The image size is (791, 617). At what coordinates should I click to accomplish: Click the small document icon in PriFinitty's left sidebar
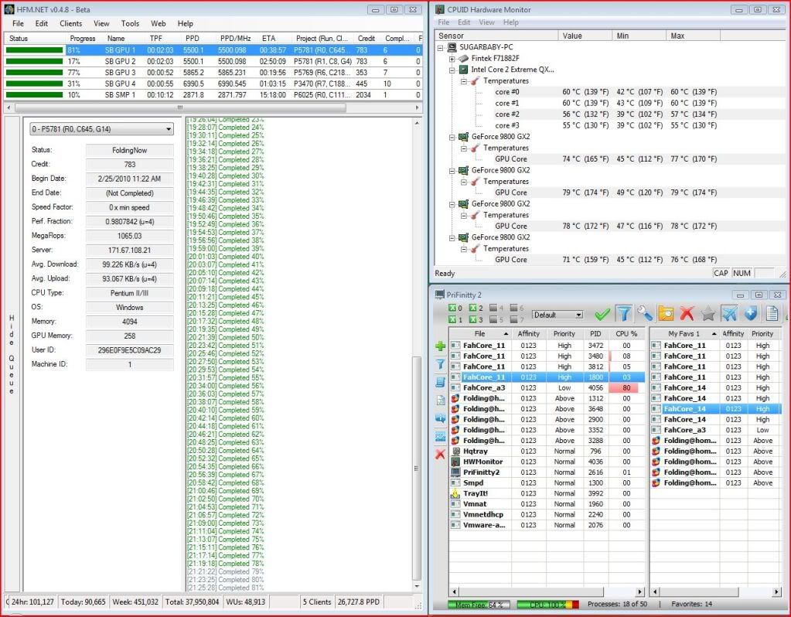(x=441, y=400)
